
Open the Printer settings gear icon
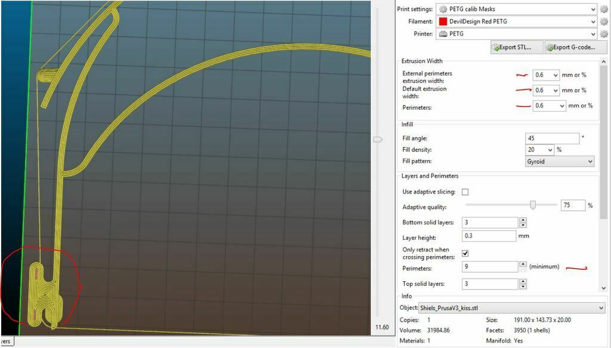(604, 34)
